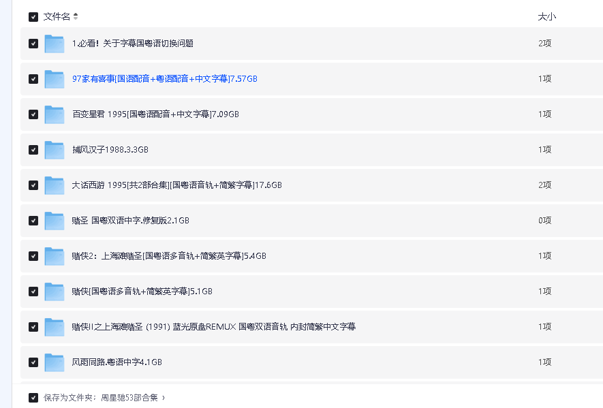603x408 pixels.
Task: Expand the 周星驰53部合集 folder chevron
Action: (164, 397)
